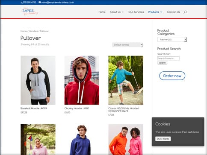The image size is (207, 155).
Task: Click the Hoodies breadcrumb link
Action: click(33, 31)
